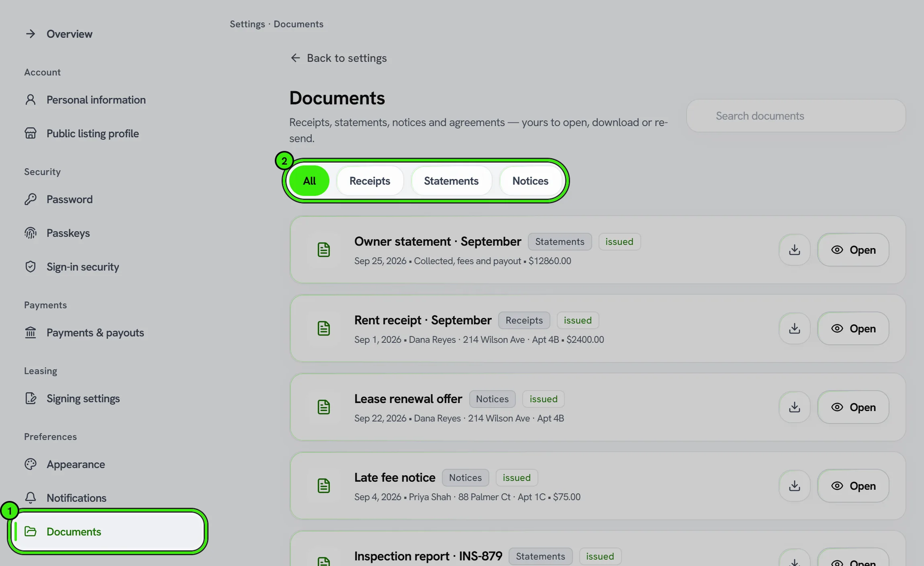
Task: Click the shield icon for Sign-in security
Action: click(x=31, y=267)
